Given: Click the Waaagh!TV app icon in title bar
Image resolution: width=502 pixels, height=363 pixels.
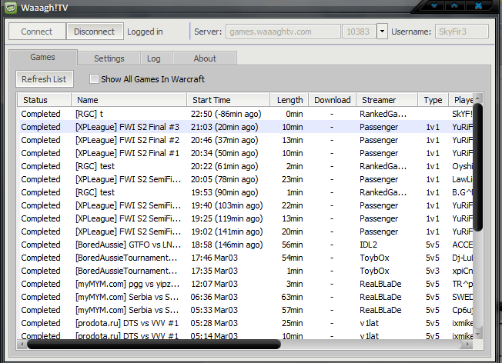Looking at the screenshot, I should [x=11, y=8].
